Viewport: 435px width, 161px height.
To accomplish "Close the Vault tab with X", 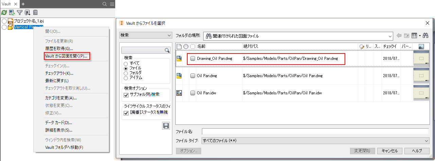I will 16,4.
